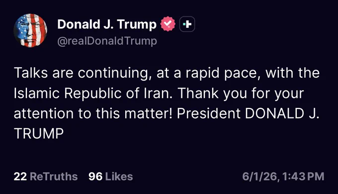This screenshot has height=194, width=338.
Task: Open the 6/1/26, 1:43 PM timestamp
Action: pos(283,176)
